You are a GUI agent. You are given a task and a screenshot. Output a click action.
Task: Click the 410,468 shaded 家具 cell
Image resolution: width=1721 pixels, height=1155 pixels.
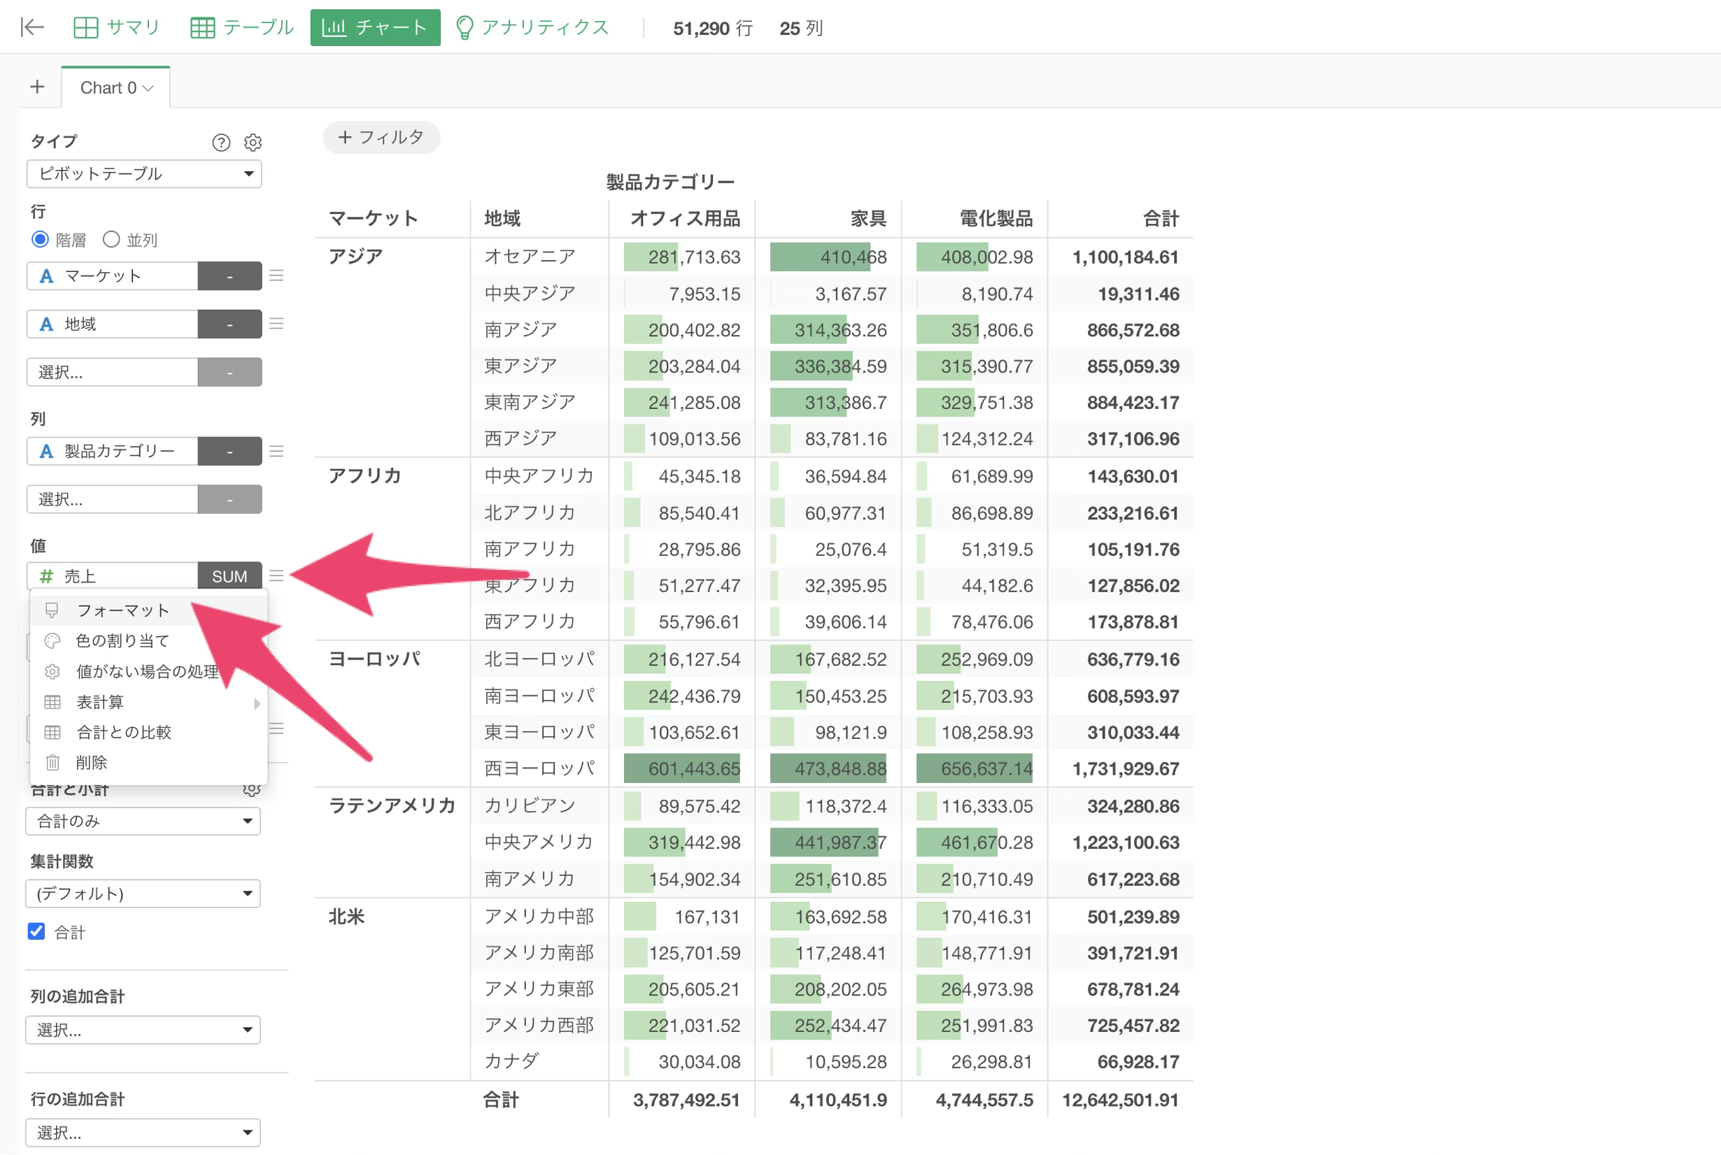[828, 257]
